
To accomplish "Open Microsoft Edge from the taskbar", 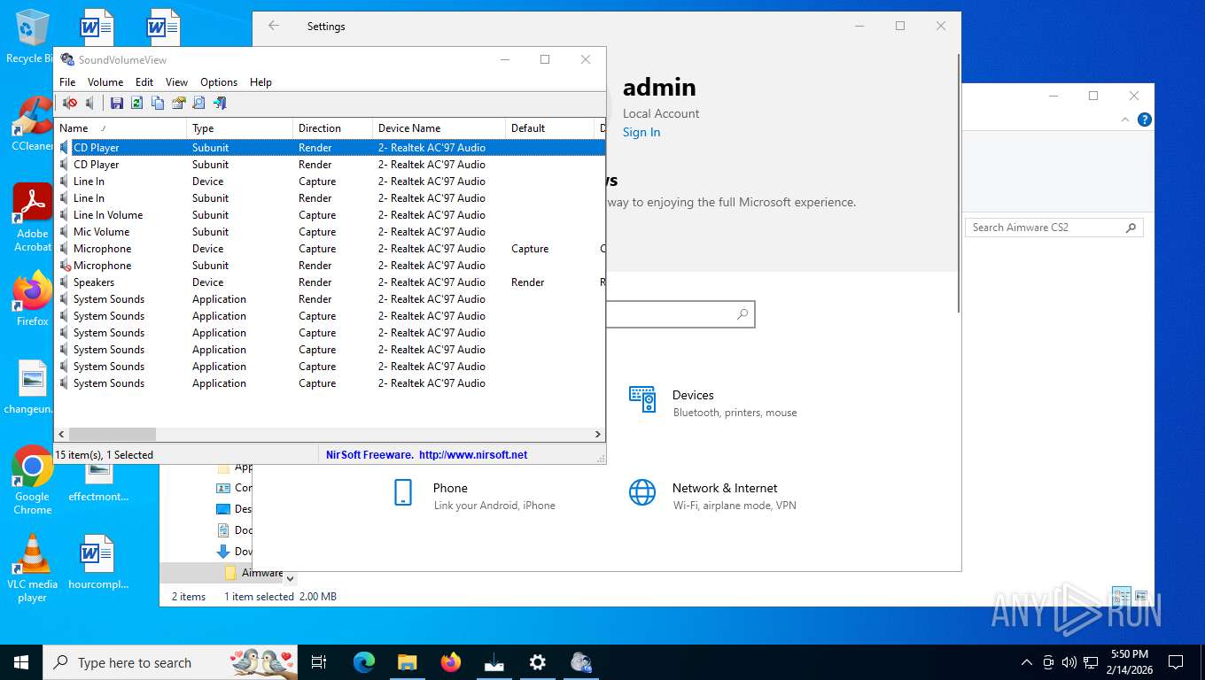I will [x=364, y=662].
